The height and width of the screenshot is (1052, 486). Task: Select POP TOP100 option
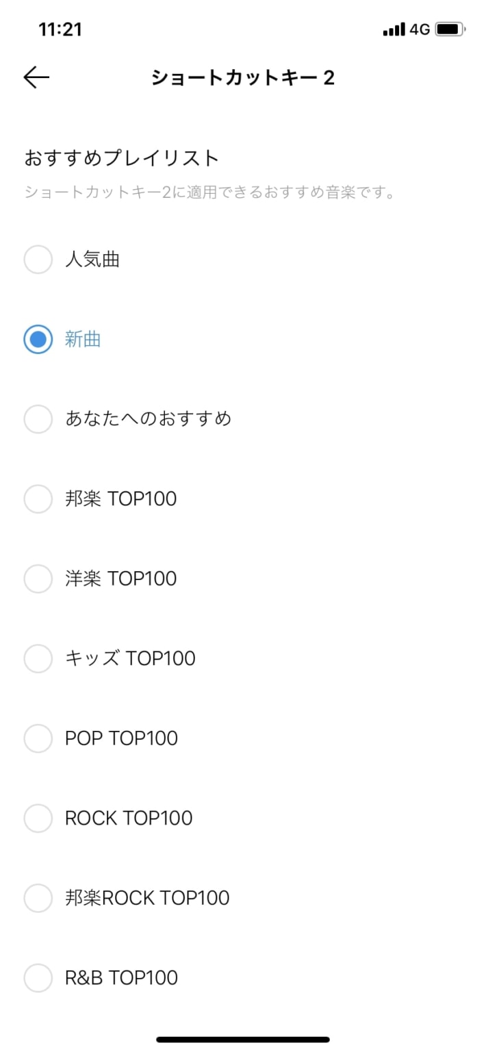click(x=38, y=738)
